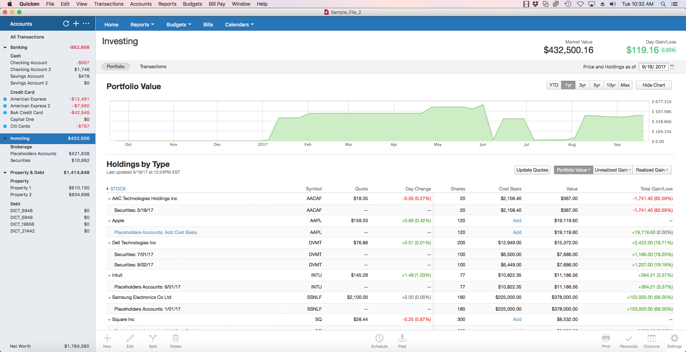Viewport: 686px width, 352px height.
Task: Select the Max chart range
Action: point(625,85)
